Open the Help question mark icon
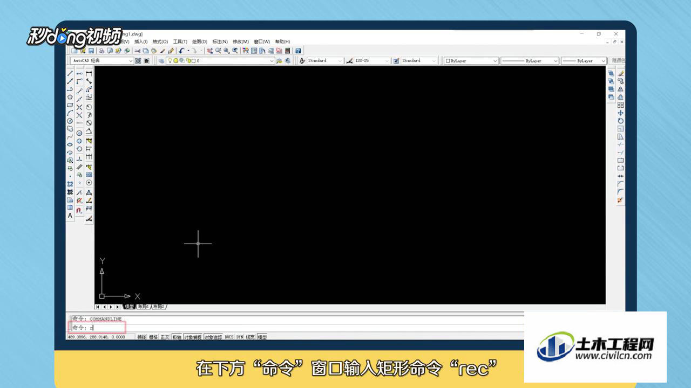This screenshot has height=388, width=691. 298,51
